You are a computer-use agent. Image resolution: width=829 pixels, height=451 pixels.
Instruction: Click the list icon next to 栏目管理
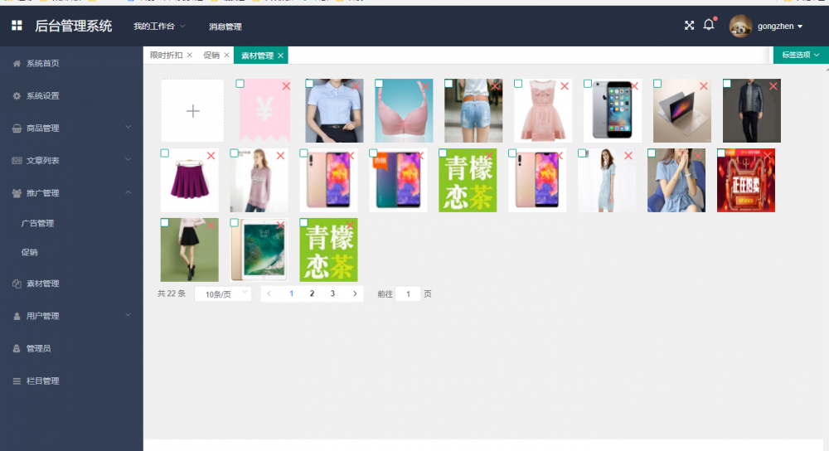tap(17, 381)
